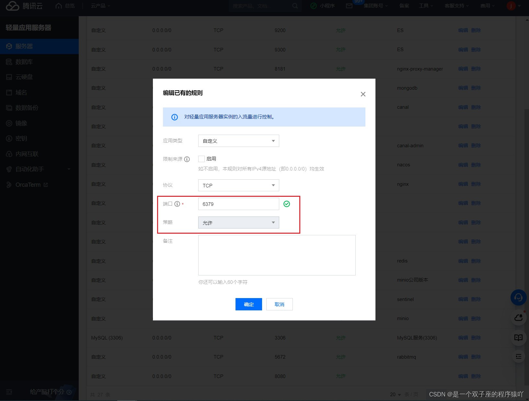The image size is (529, 401).
Task: Click the OrcaTerm terminal icon
Action: (x=9, y=185)
